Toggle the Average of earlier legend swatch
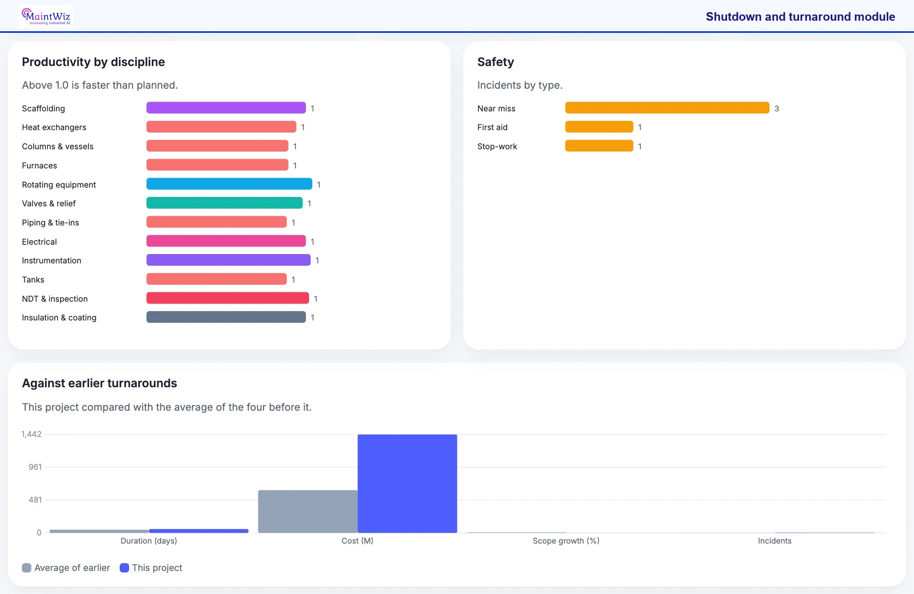914x594 pixels. (27, 568)
